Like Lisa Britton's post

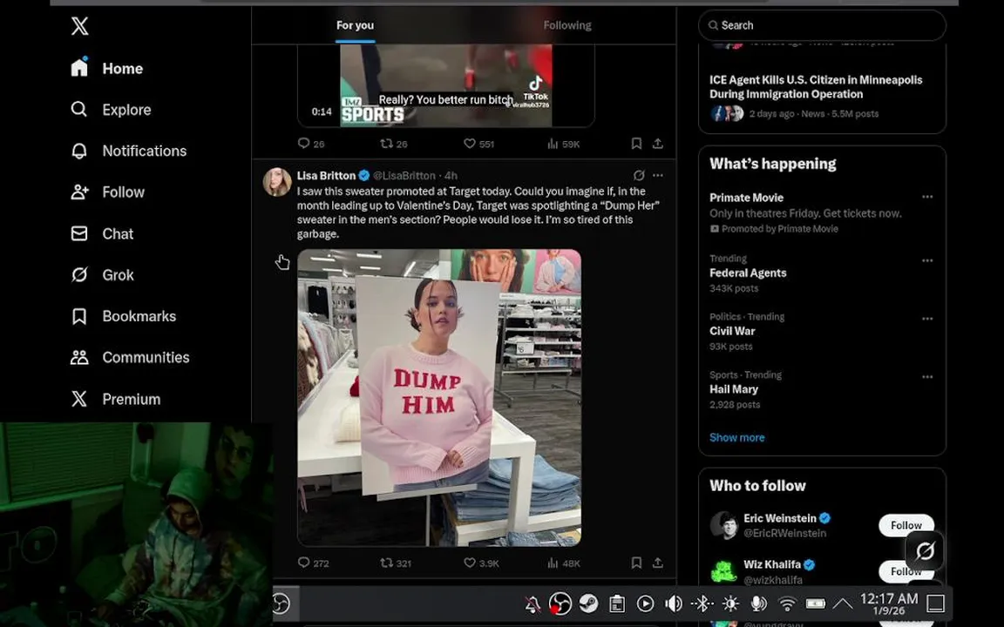click(x=481, y=563)
